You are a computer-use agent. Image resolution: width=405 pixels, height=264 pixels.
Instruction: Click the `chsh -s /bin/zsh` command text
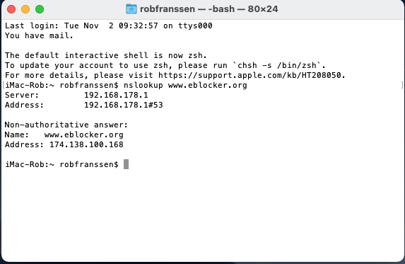click(277, 65)
